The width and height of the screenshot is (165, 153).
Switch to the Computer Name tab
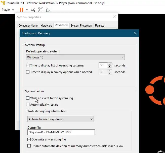tap(28, 26)
